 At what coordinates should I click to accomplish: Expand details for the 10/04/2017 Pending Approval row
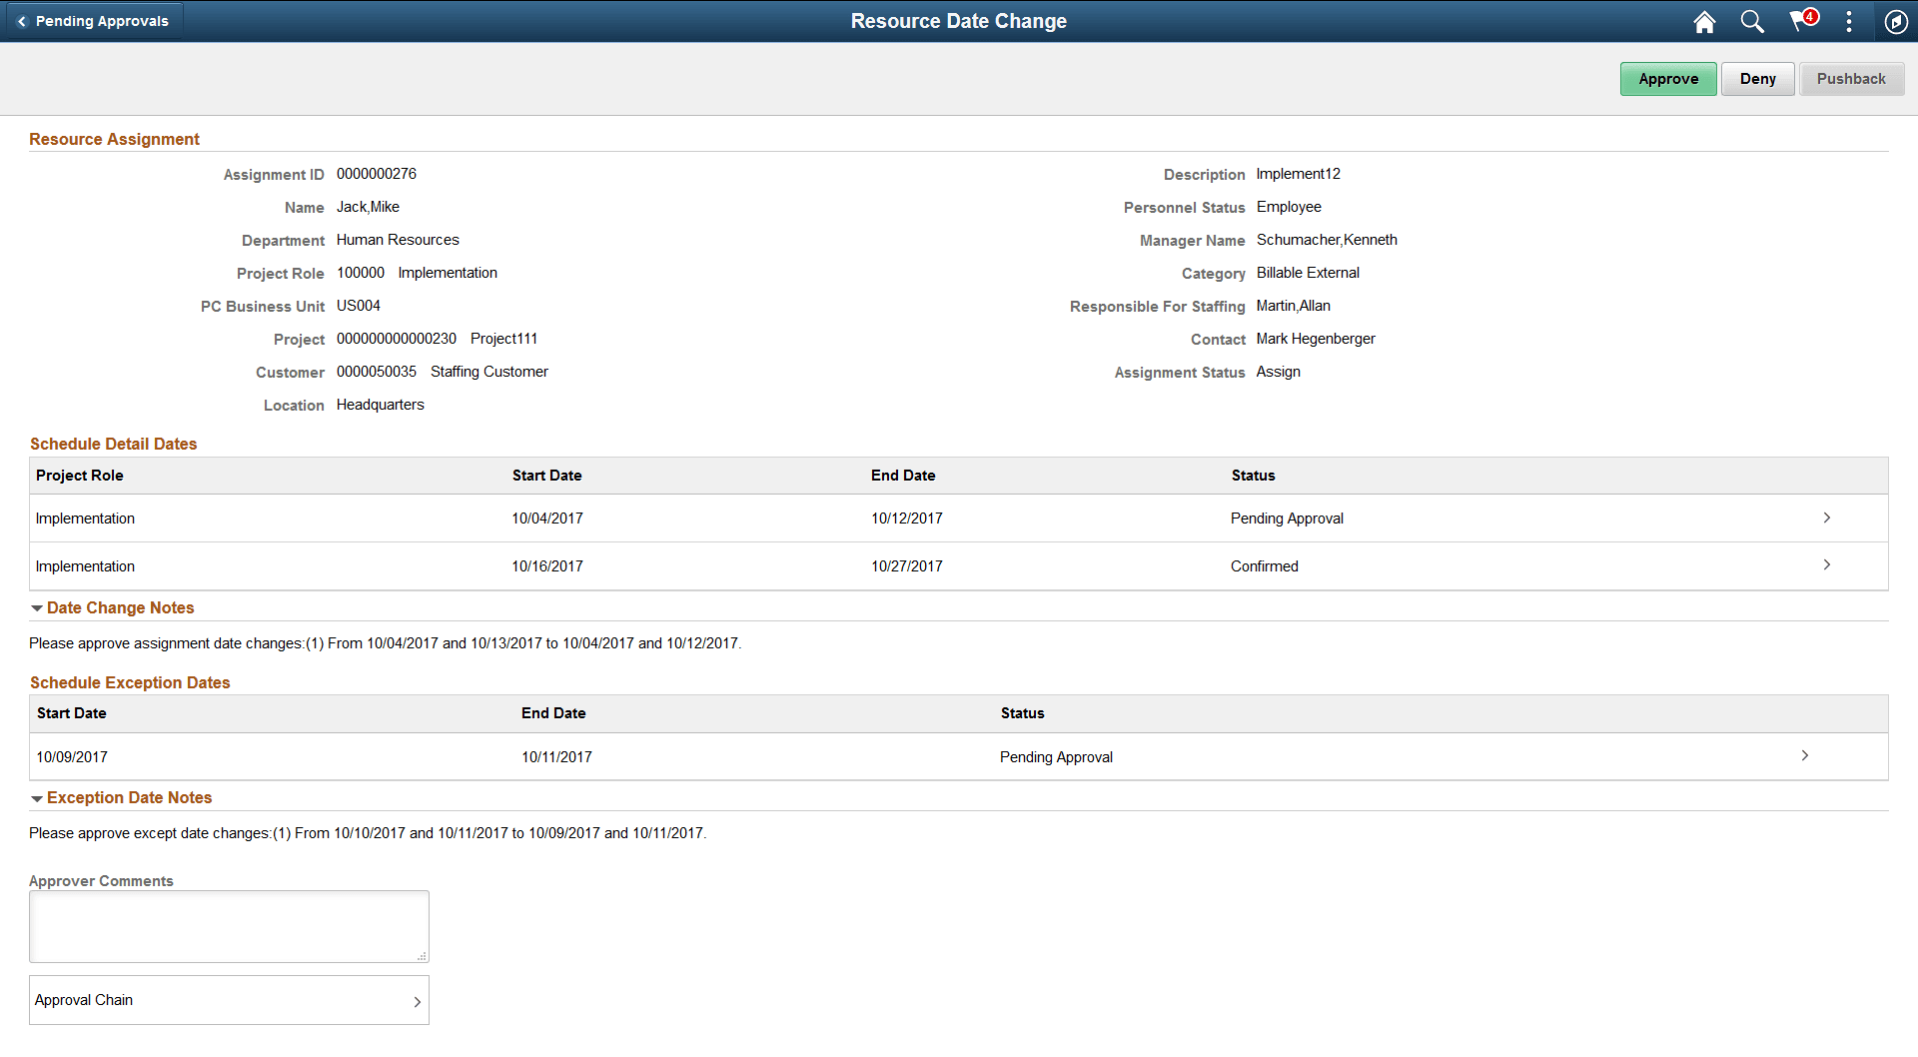1827,518
